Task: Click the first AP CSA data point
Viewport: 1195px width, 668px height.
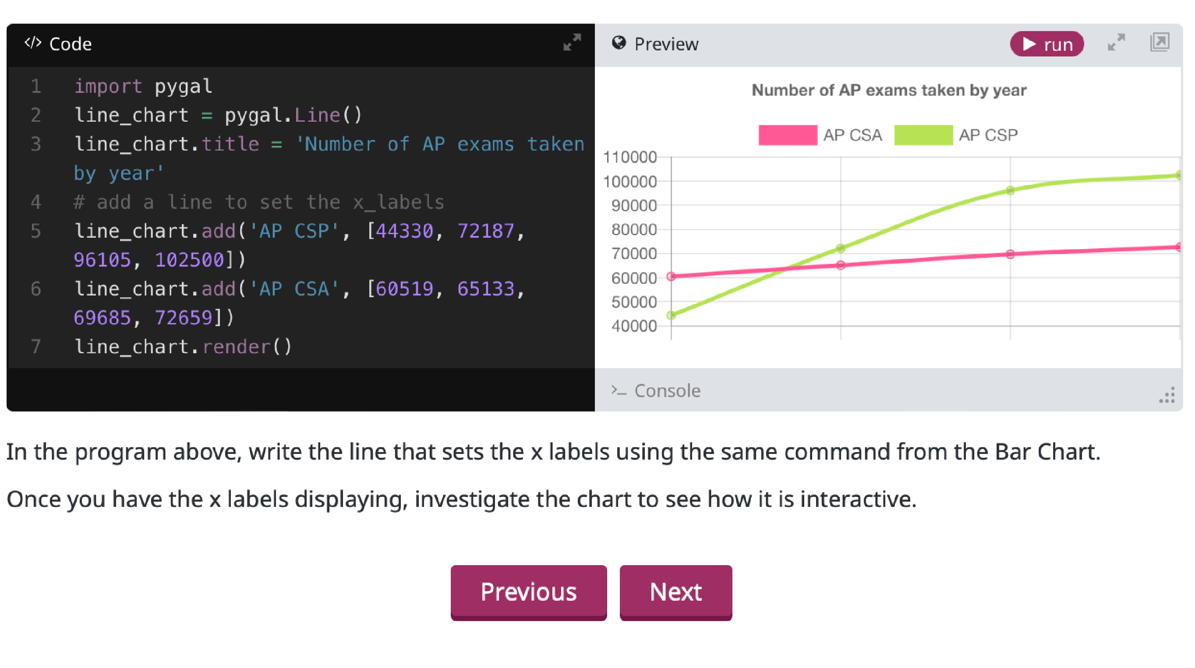Action: click(x=671, y=276)
